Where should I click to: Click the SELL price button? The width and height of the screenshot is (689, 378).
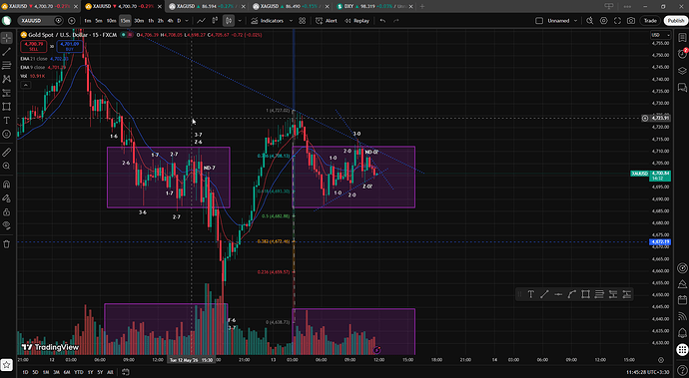point(33,46)
